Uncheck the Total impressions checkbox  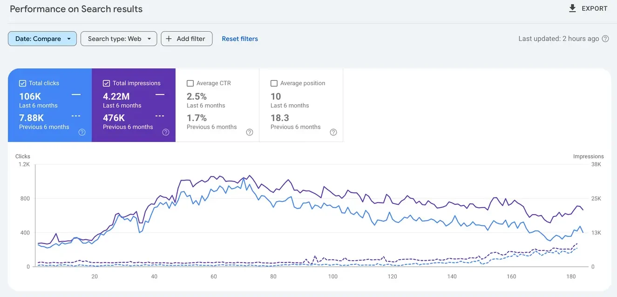point(106,83)
